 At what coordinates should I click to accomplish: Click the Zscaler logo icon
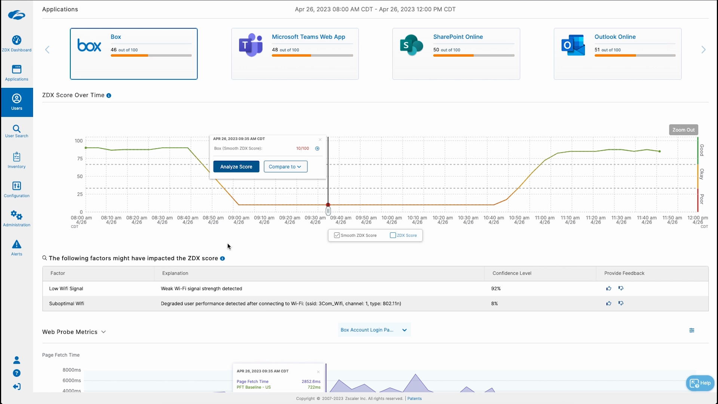pyautogui.click(x=16, y=15)
